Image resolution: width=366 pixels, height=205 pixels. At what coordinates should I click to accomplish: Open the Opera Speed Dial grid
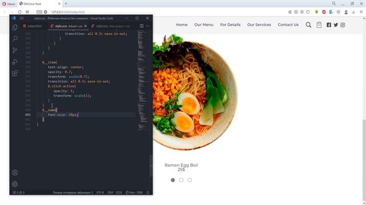click(27, 12)
